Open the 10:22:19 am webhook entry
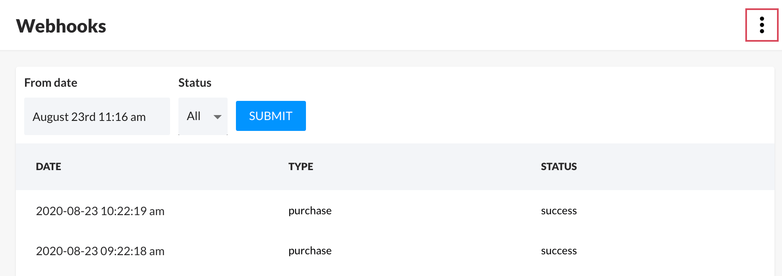 pyautogui.click(x=100, y=211)
